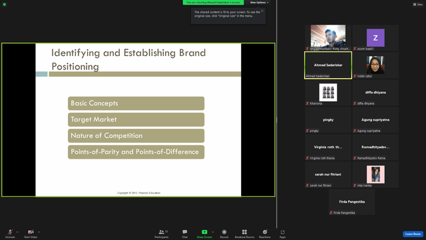Select the zoom baa01 participant tile
This screenshot has height=240, width=426.
375,37
